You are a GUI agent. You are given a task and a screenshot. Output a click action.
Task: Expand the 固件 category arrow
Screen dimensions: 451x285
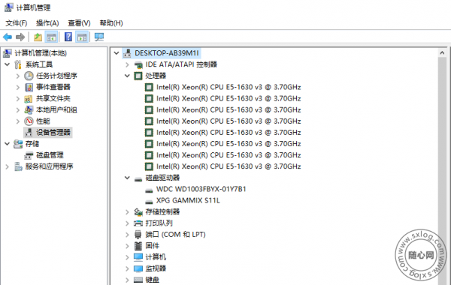[127, 246]
